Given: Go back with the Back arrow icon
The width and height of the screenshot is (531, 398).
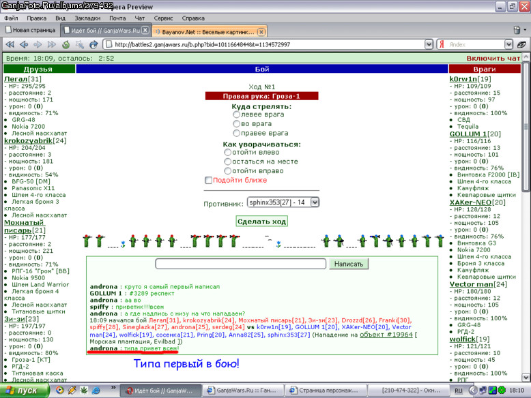Looking at the screenshot, I should click(x=24, y=44).
